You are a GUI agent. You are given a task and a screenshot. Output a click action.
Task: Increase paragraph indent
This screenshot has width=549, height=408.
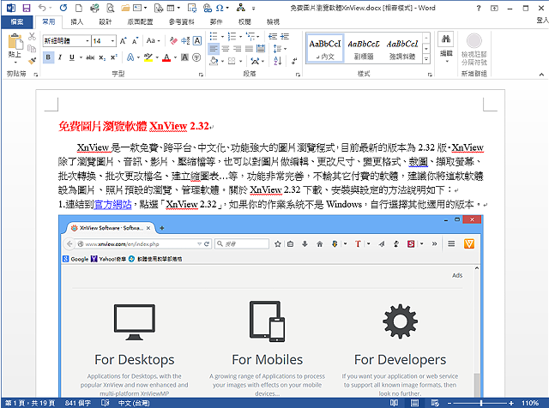(x=285, y=36)
